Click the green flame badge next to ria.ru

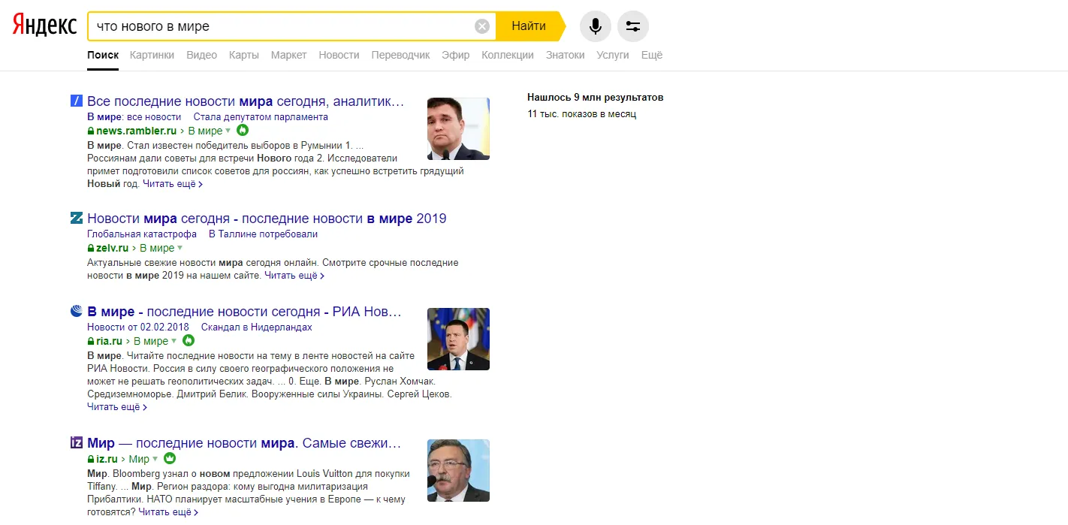[189, 341]
